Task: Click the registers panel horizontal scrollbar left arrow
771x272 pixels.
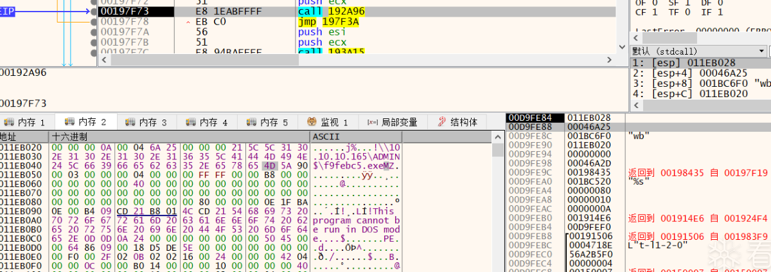Action: pos(635,39)
